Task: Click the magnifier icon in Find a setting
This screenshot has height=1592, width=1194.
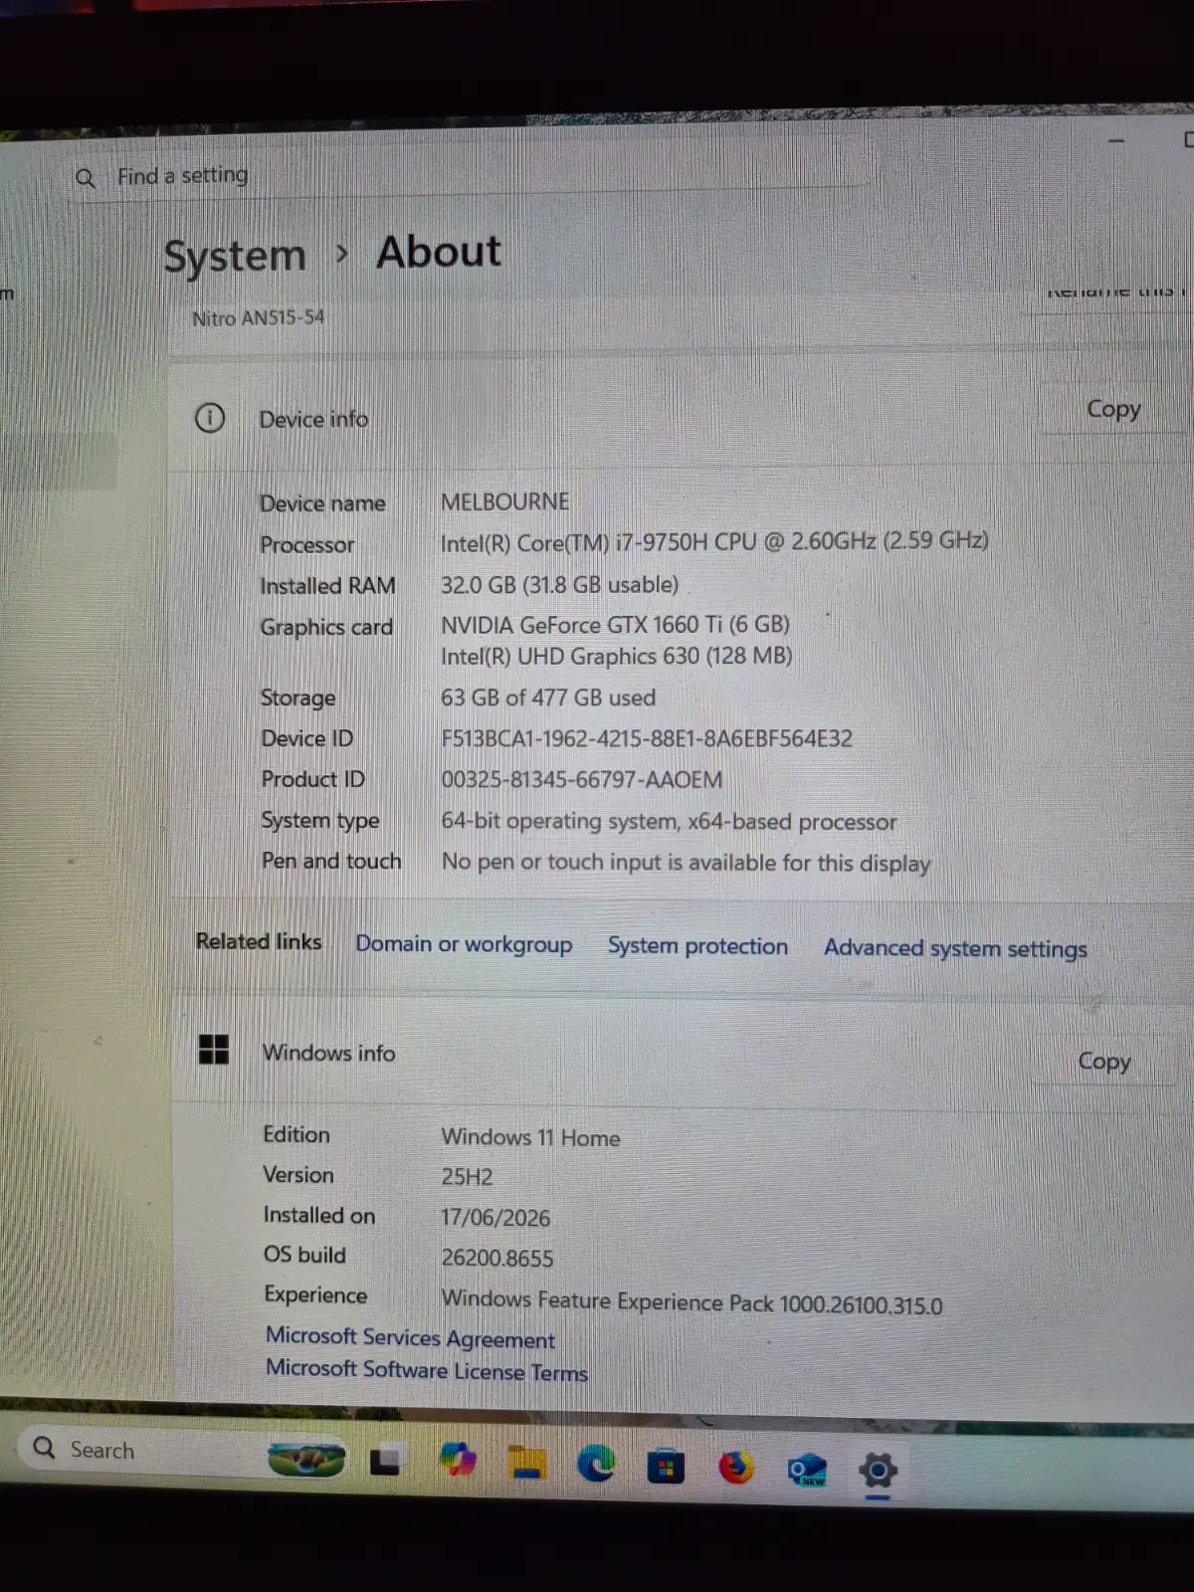Action: 86,178
